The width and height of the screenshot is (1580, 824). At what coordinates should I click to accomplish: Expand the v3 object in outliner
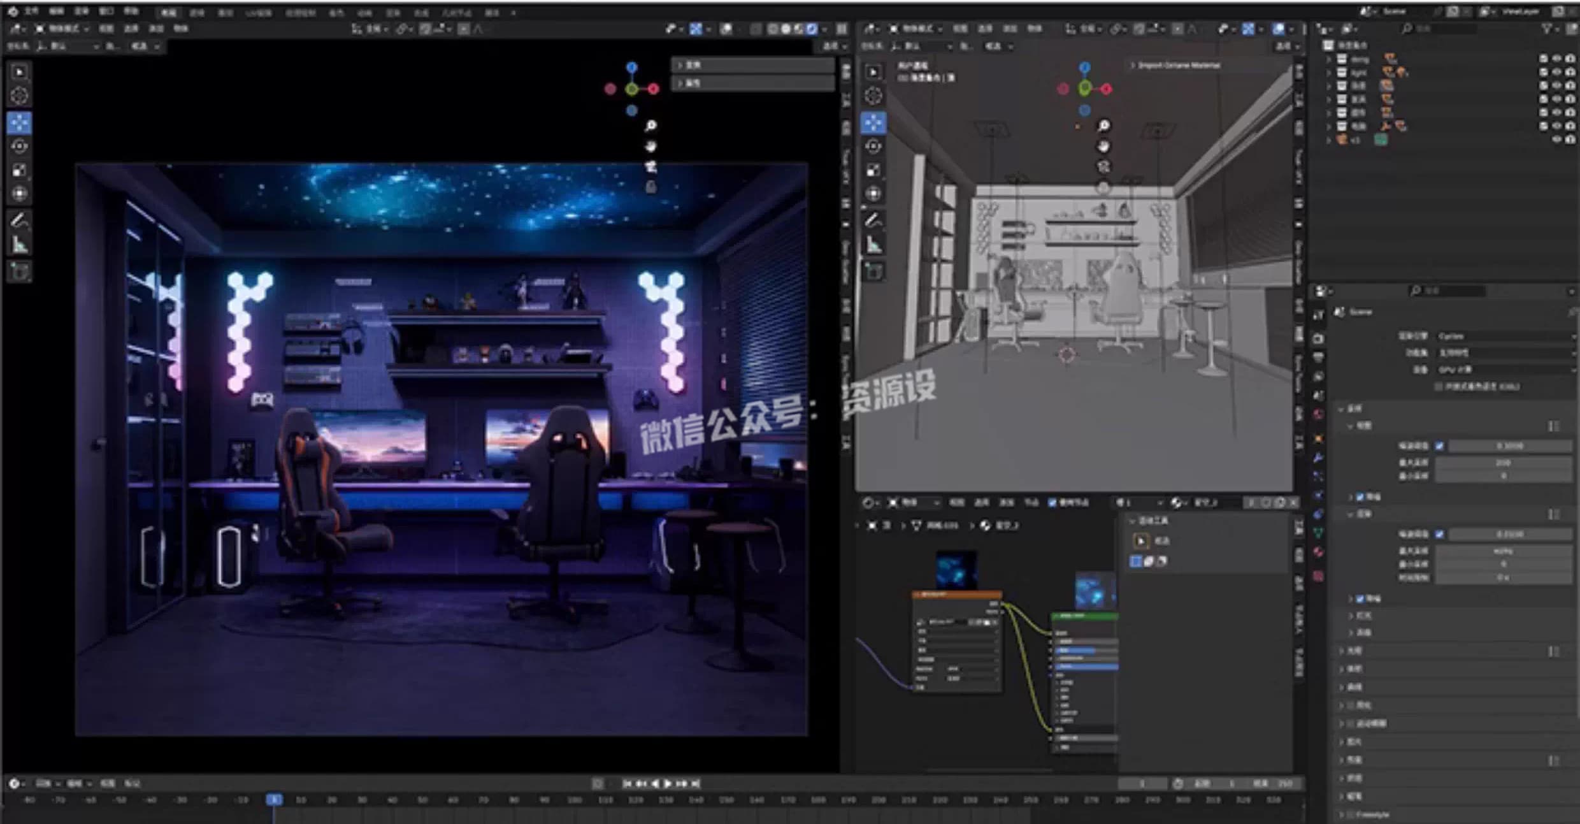tap(1328, 139)
